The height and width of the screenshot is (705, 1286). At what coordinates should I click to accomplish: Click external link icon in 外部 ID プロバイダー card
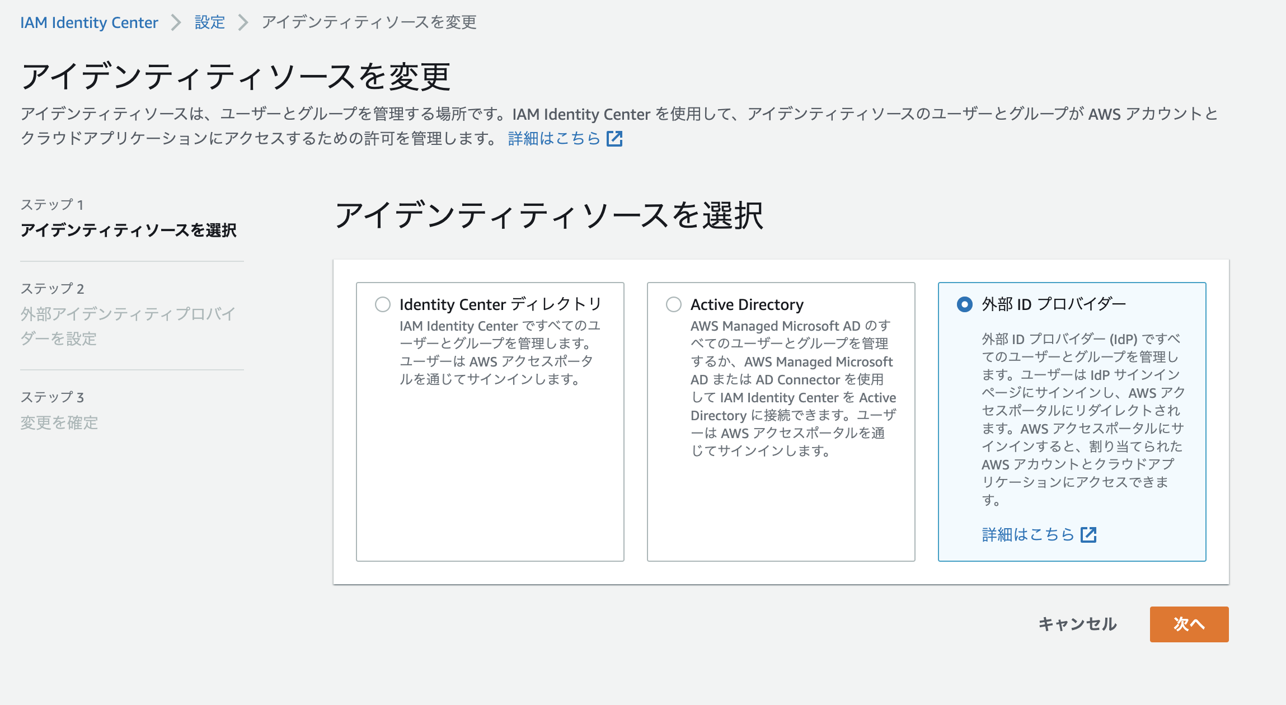[1088, 534]
